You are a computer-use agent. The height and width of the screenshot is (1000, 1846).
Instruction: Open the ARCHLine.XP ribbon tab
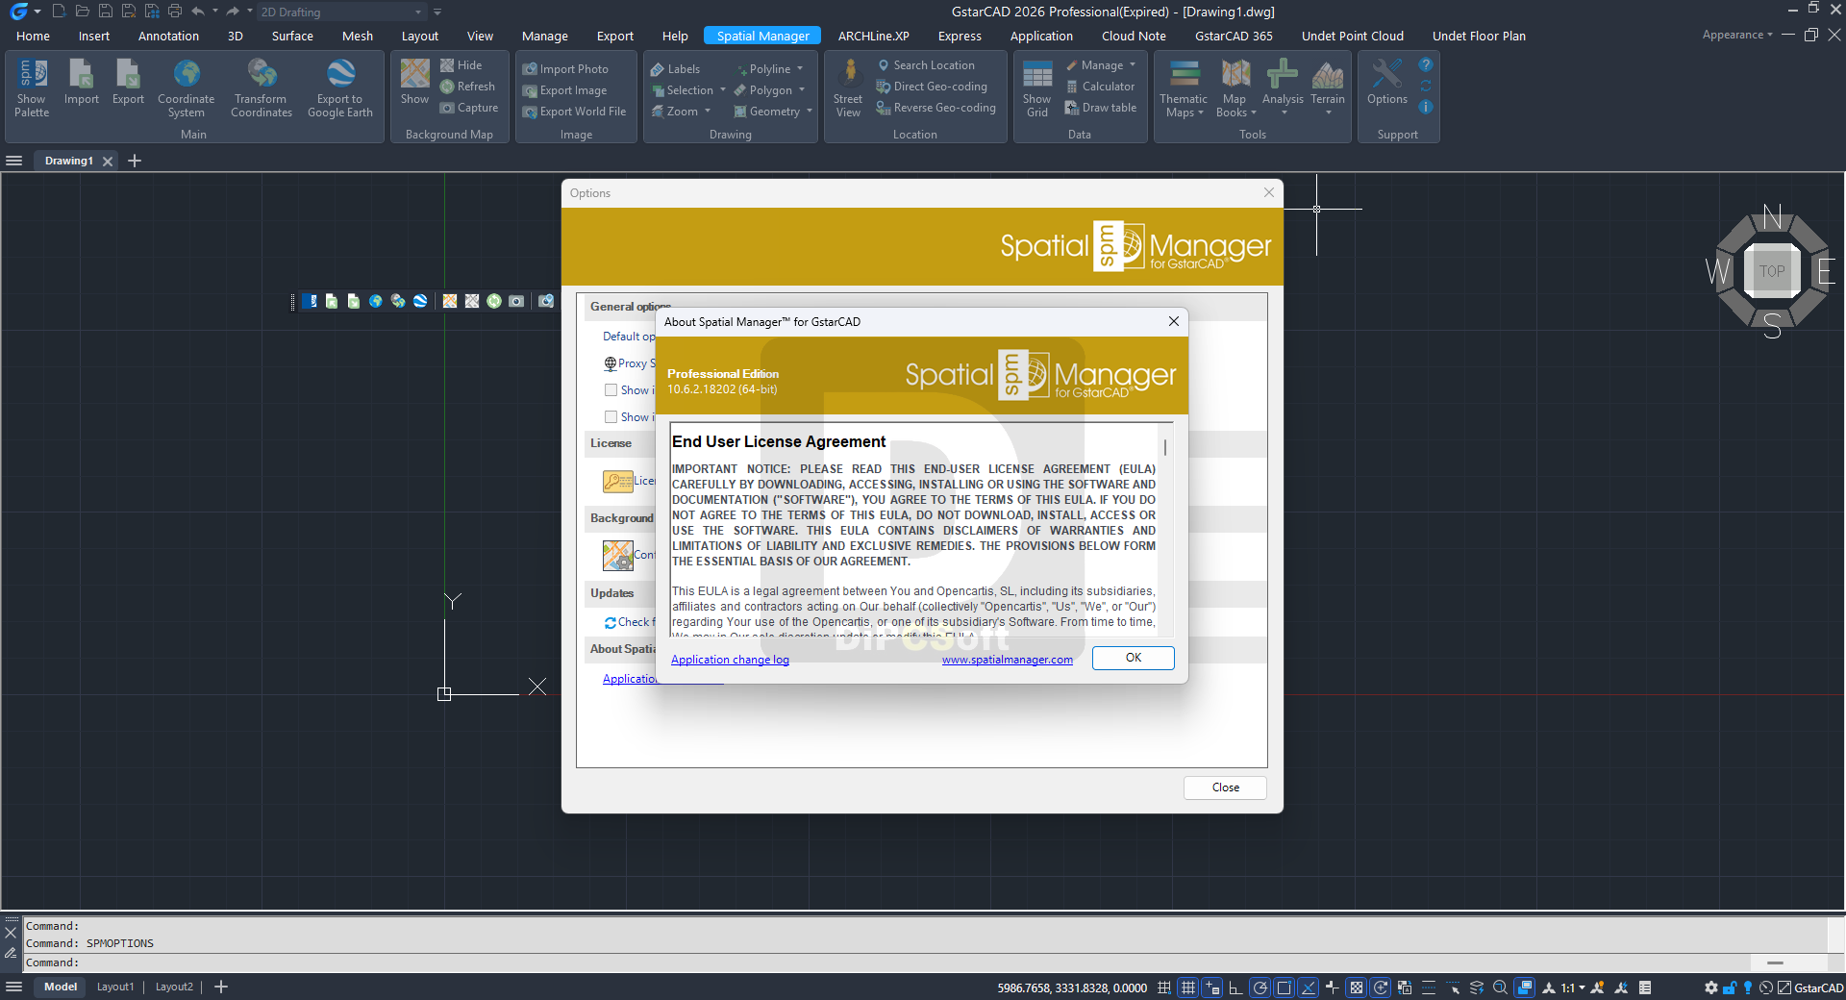click(x=873, y=37)
